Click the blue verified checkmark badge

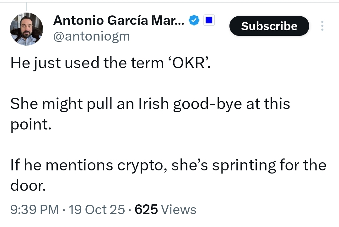(194, 21)
